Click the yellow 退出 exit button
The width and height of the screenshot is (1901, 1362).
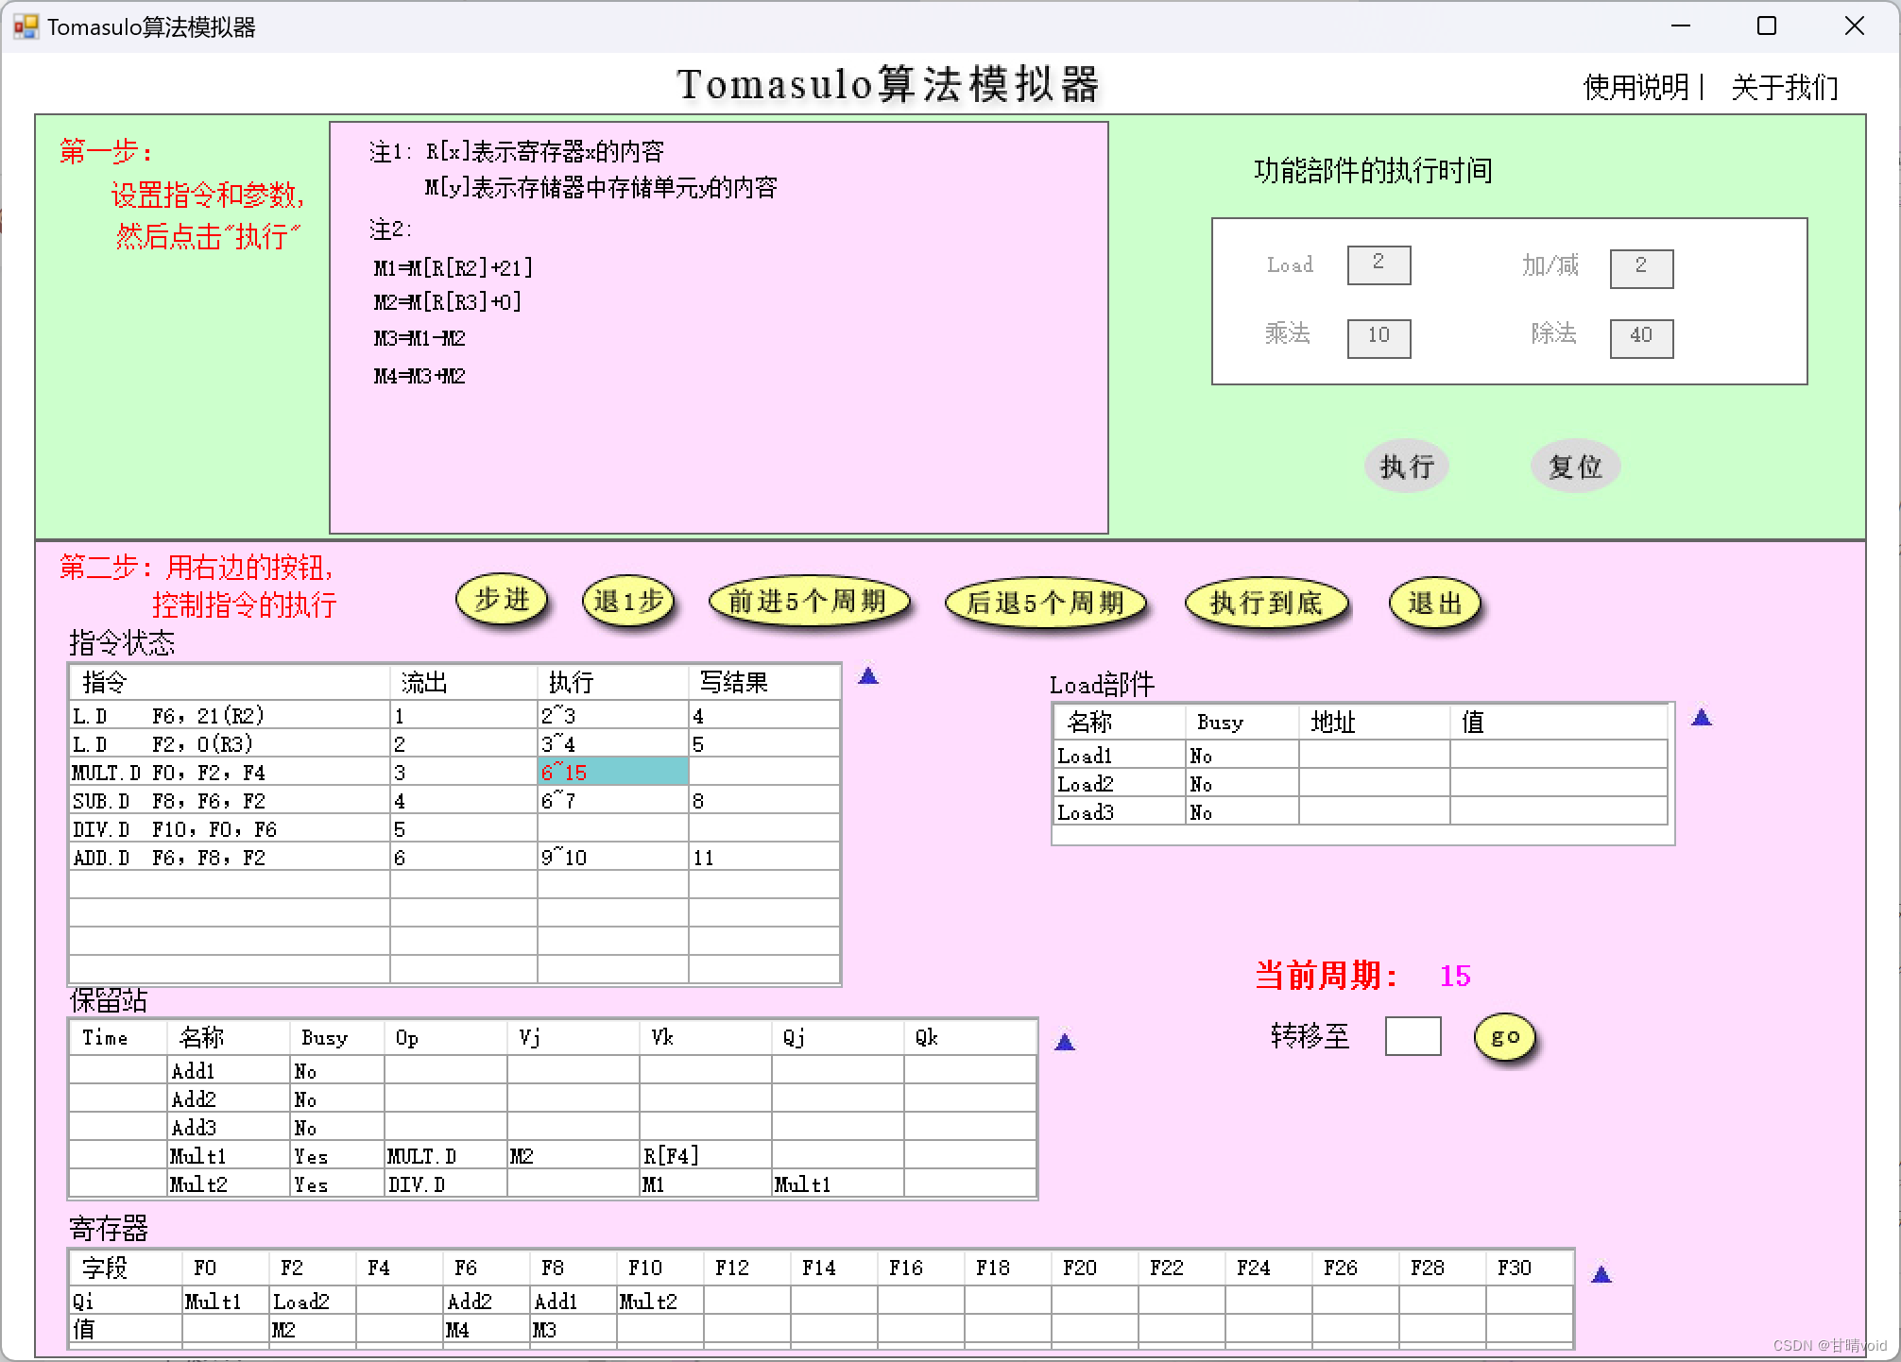click(1434, 603)
